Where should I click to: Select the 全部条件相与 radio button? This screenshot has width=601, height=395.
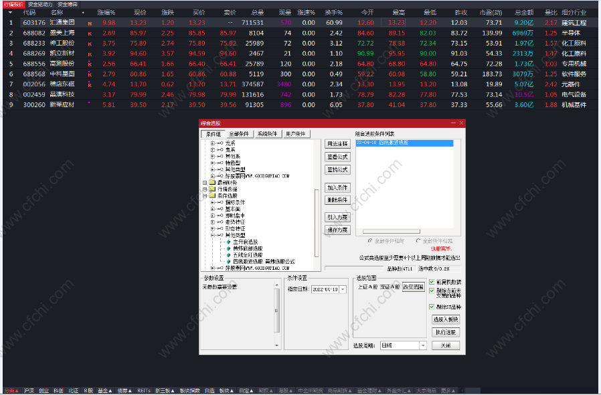pos(370,241)
